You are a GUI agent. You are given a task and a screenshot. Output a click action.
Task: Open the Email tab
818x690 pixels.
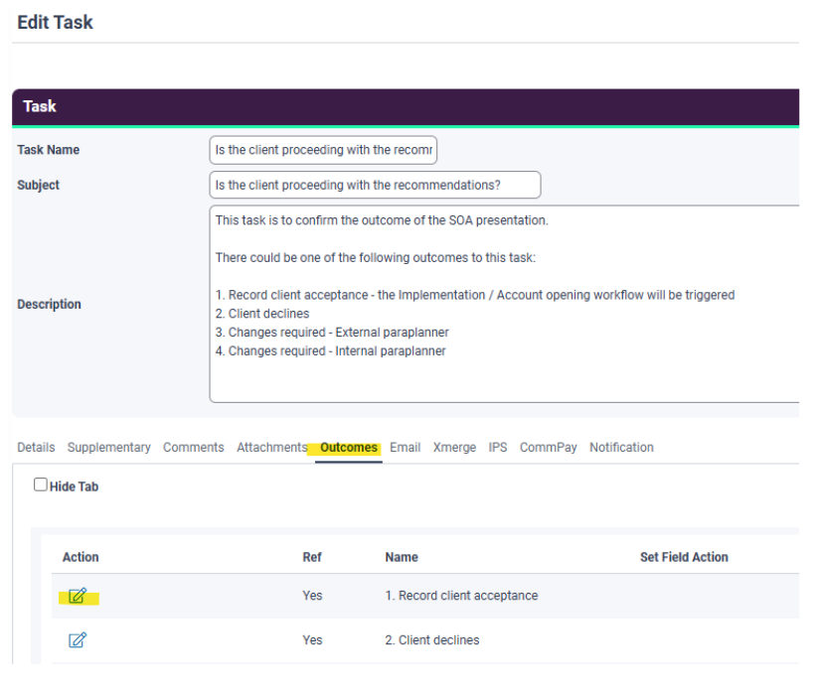(x=405, y=448)
